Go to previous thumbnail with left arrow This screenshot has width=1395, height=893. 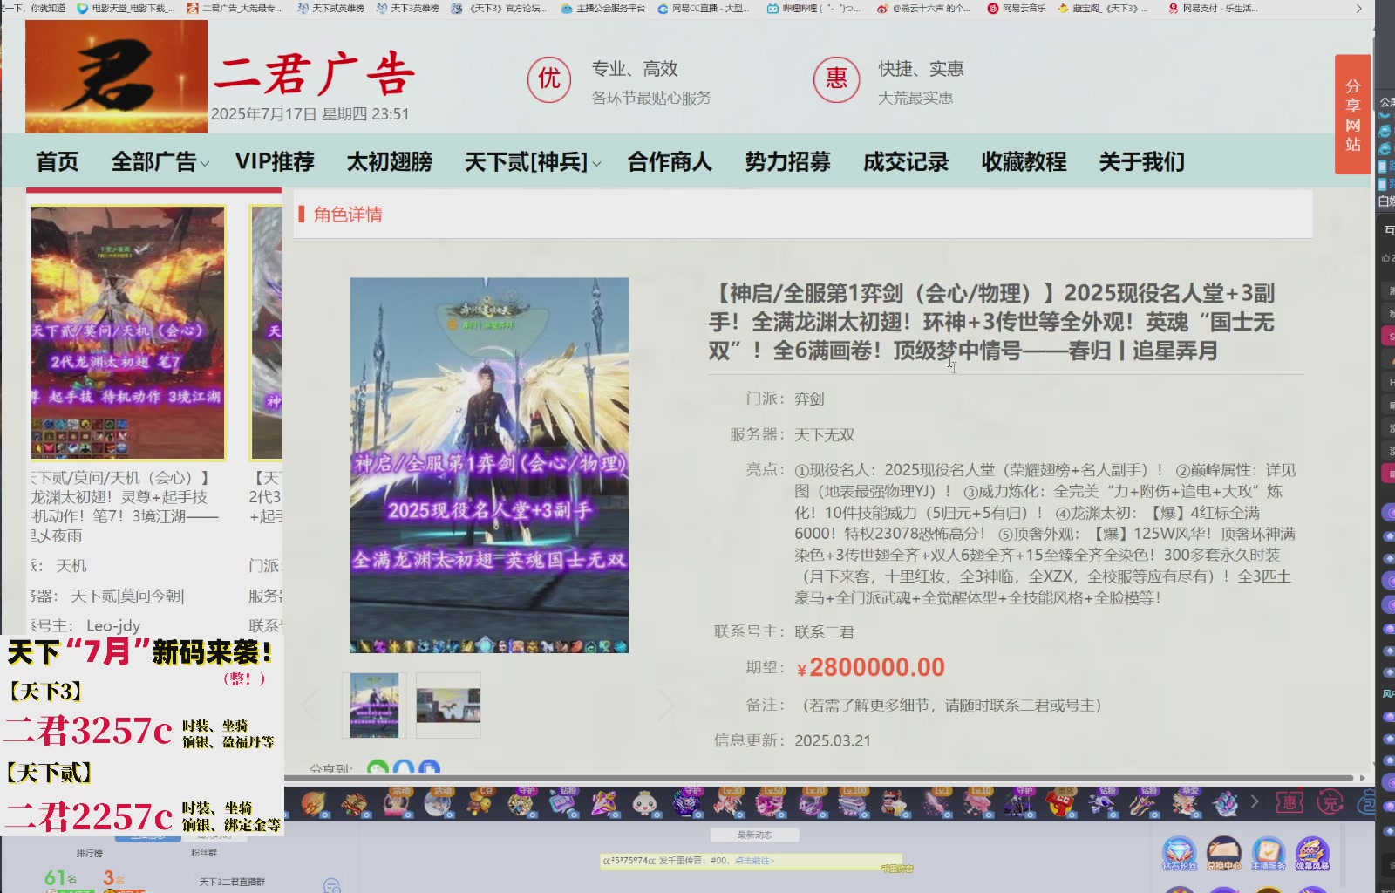310,705
